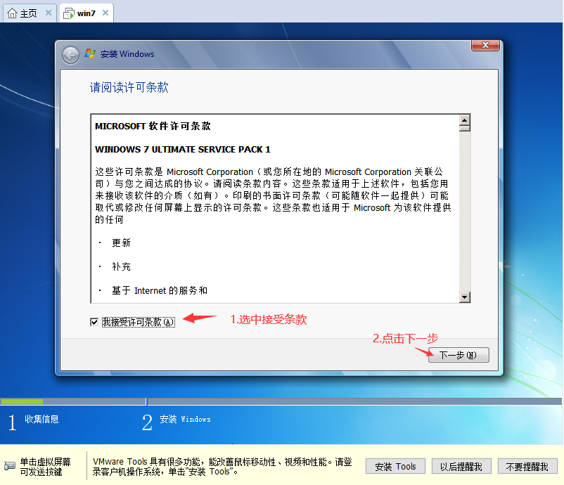Viewport: 564px width, 485px height.
Task: Click the back arrow in installer window
Action: click(x=70, y=55)
